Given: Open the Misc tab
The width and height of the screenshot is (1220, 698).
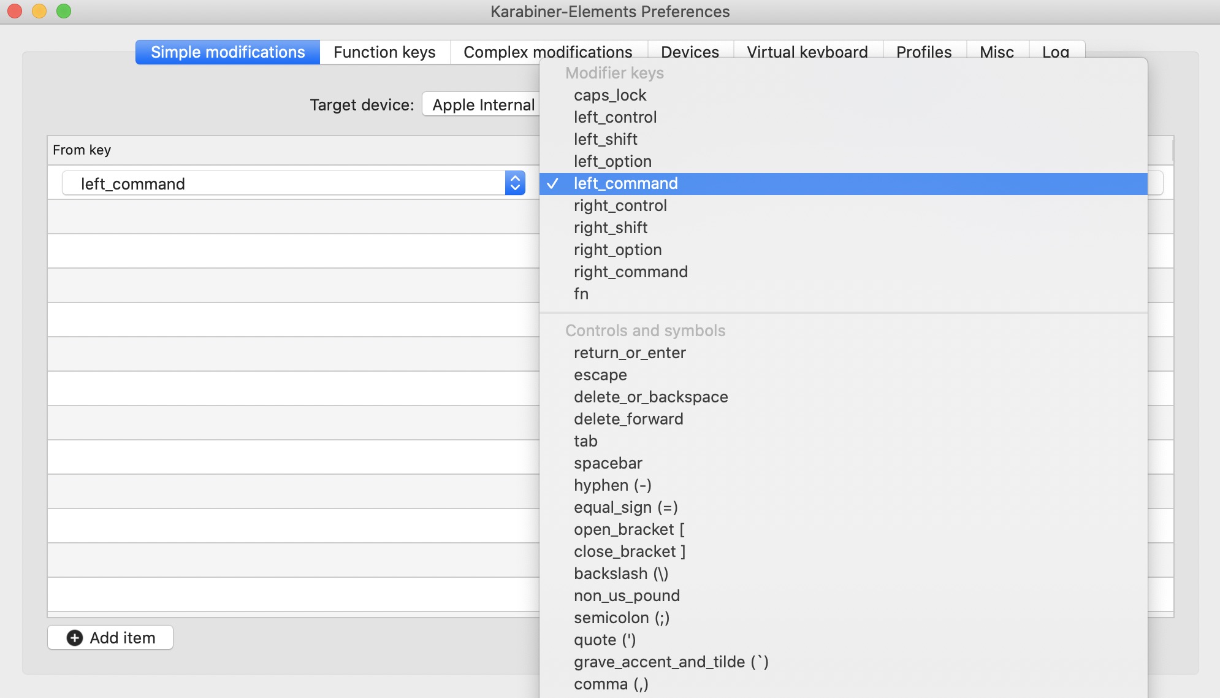Looking at the screenshot, I should pyautogui.click(x=996, y=52).
